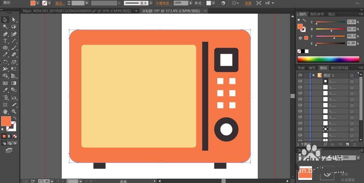Click the 变换 transform link
The image size is (364, 183).
248,3
